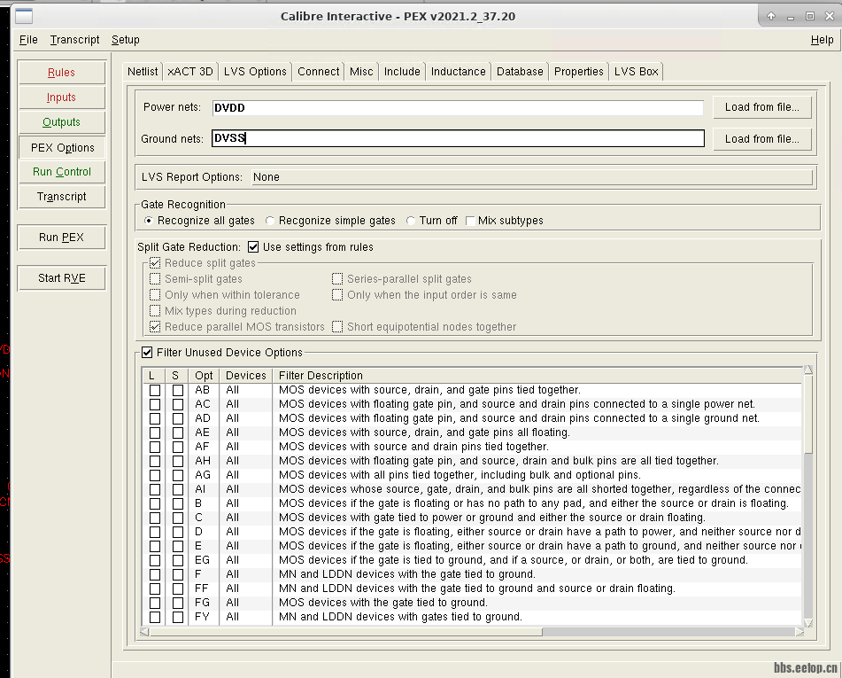
Task: Click the Opt column header
Action: pos(204,375)
